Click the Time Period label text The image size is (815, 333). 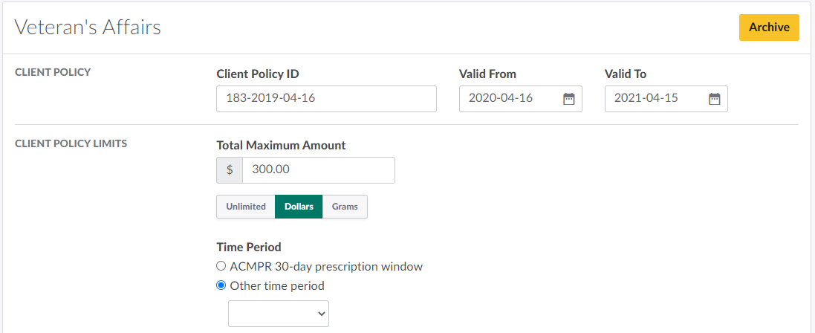coord(249,247)
